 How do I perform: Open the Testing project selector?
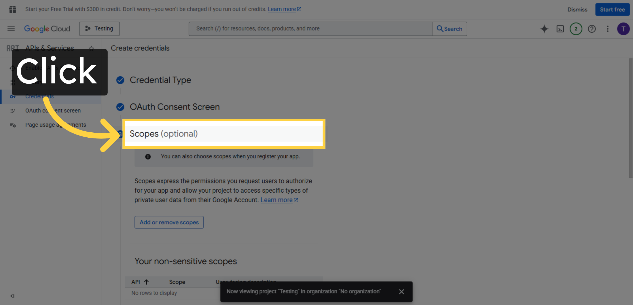pyautogui.click(x=99, y=29)
